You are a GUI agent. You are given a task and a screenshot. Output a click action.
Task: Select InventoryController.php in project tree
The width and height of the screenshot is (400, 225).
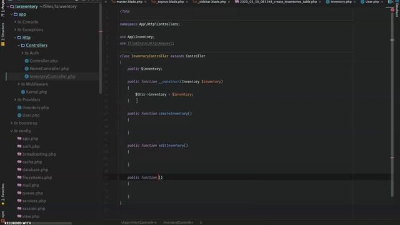[52, 76]
